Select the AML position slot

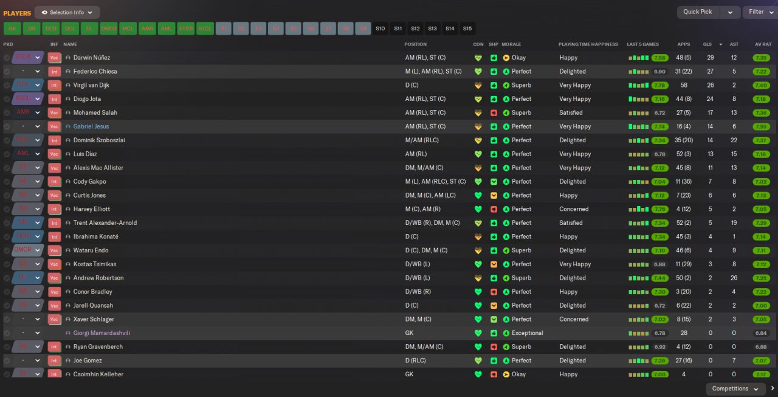[x=167, y=29]
